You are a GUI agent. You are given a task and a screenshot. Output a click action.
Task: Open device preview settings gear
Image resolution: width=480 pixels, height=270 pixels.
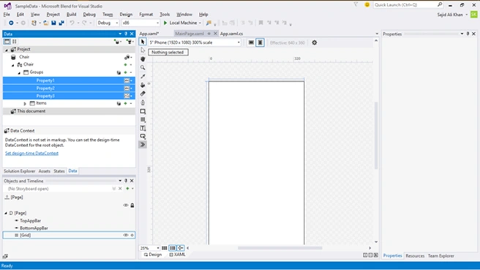(315, 42)
